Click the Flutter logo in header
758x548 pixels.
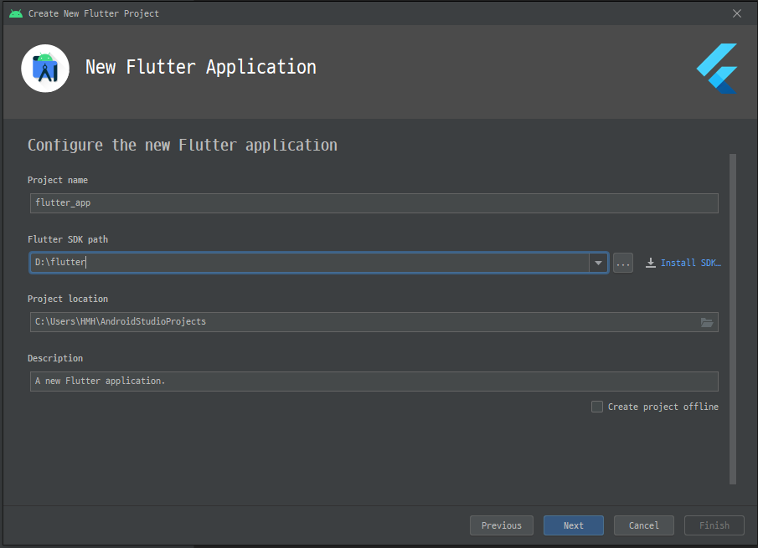717,69
